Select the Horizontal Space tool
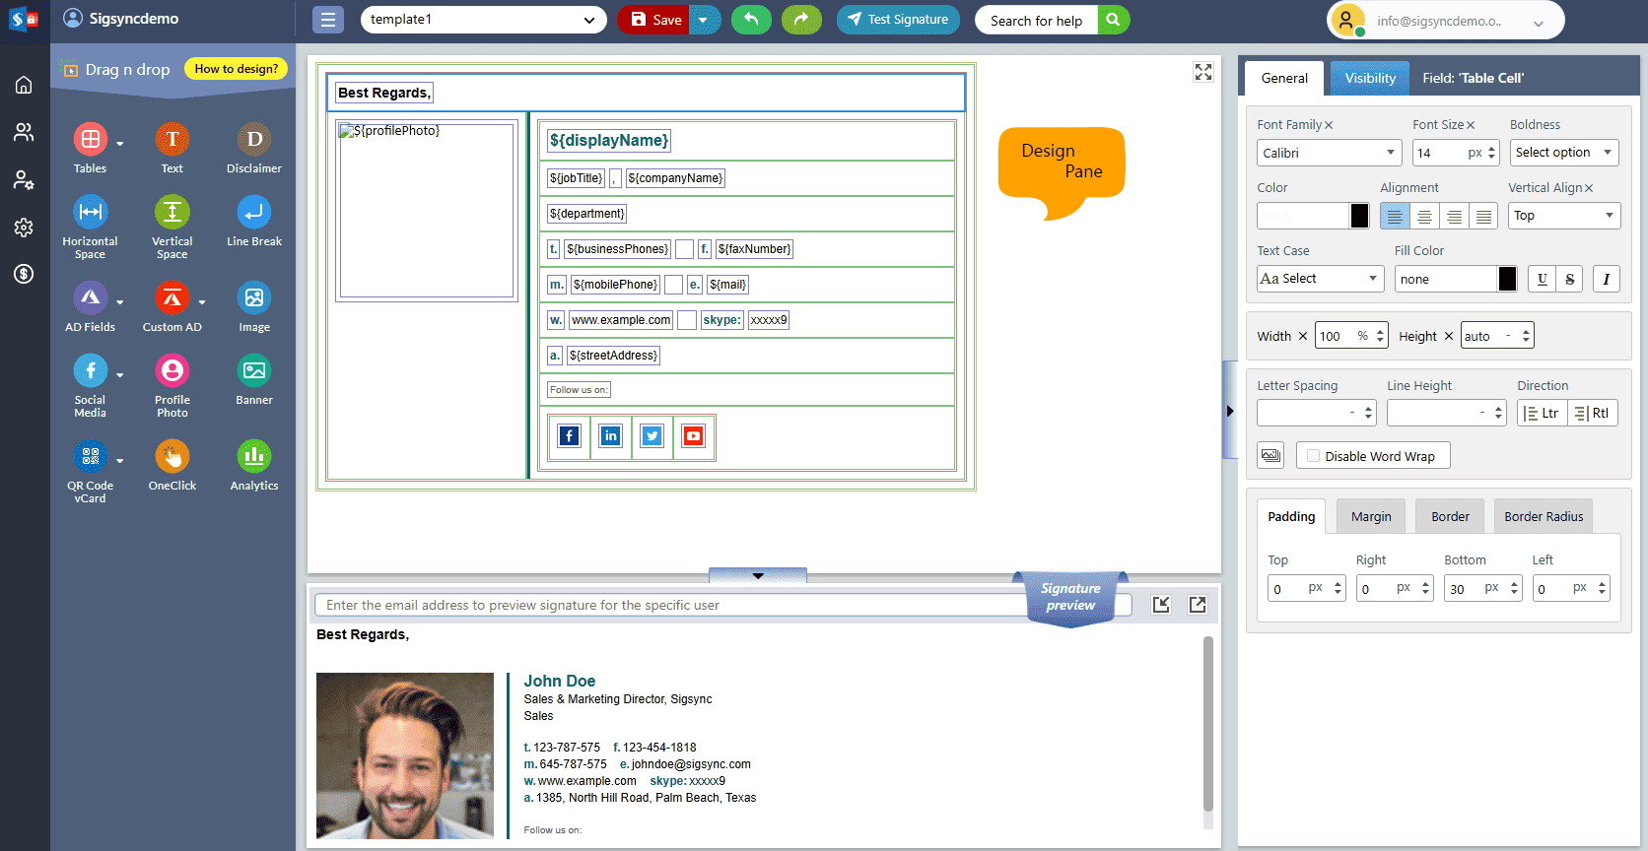 pyautogui.click(x=91, y=213)
